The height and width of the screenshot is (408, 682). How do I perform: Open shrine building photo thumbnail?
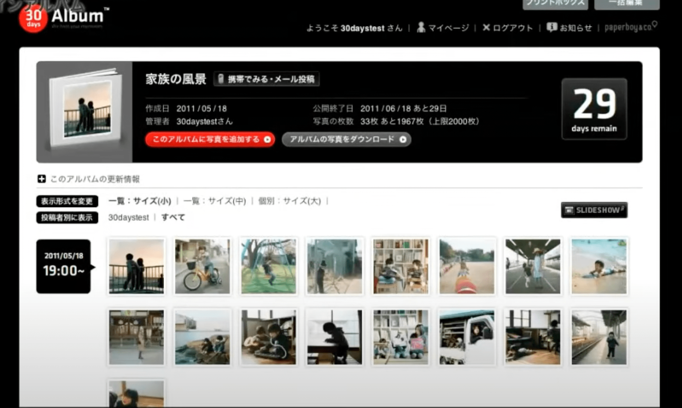[x=136, y=337]
